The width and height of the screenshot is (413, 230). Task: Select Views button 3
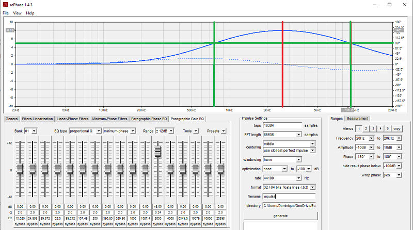point(373,129)
